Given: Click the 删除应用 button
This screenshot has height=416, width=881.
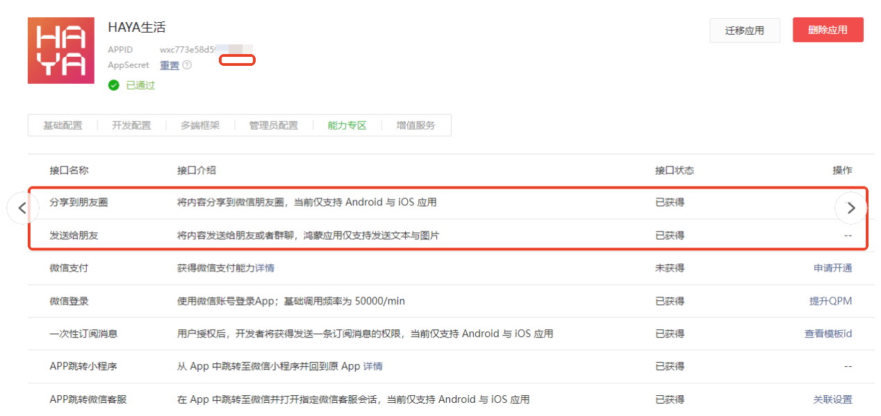Looking at the screenshot, I should coord(828,30).
